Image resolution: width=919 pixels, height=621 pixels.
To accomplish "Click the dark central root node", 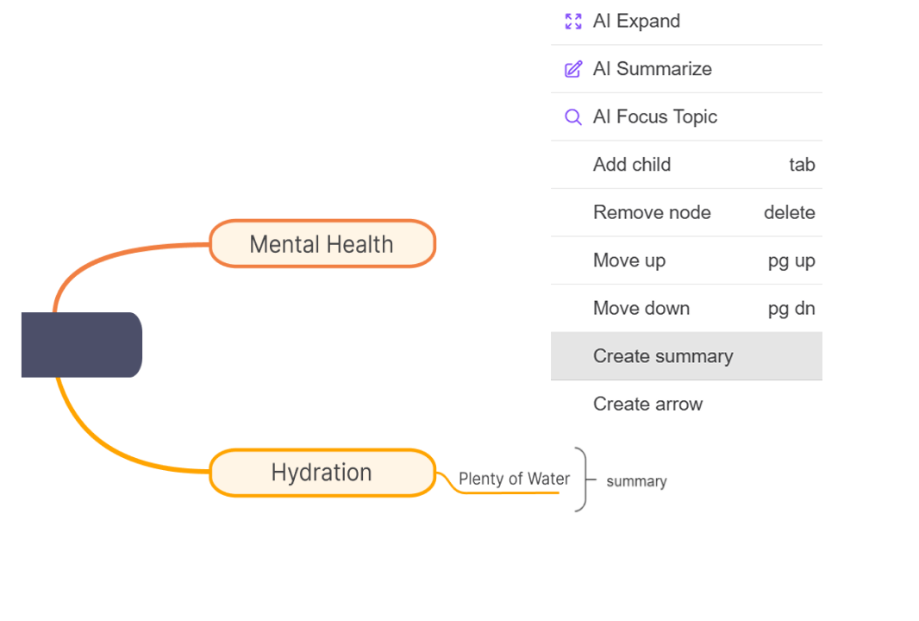I will click(x=81, y=345).
